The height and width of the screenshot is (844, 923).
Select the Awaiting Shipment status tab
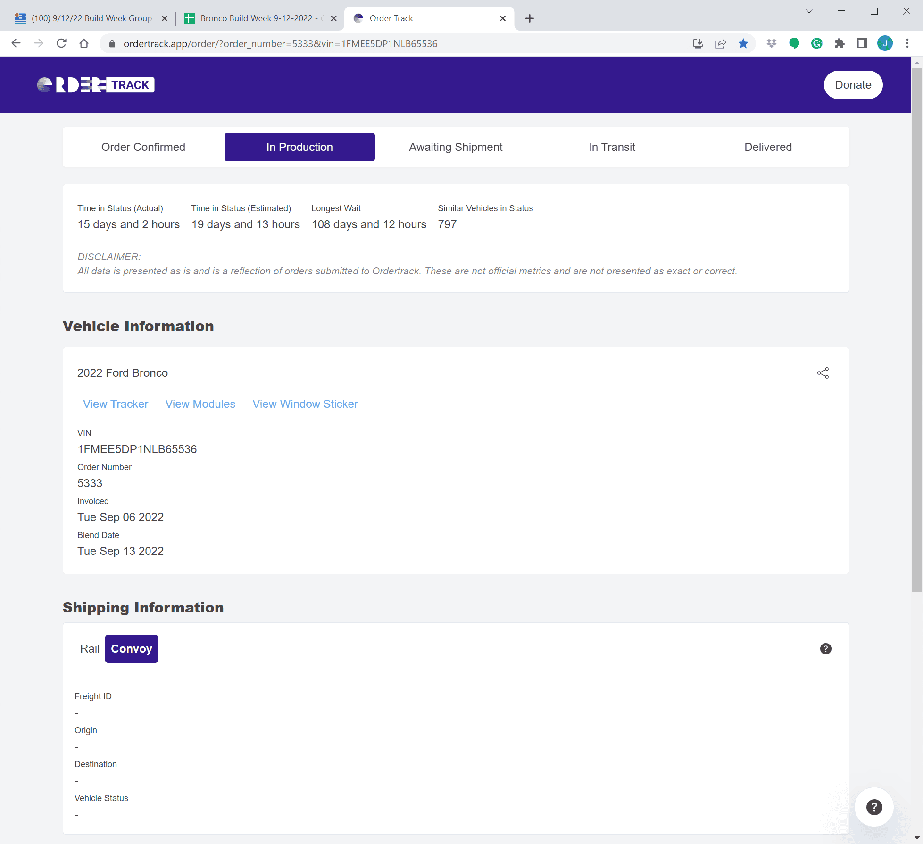pyautogui.click(x=456, y=147)
